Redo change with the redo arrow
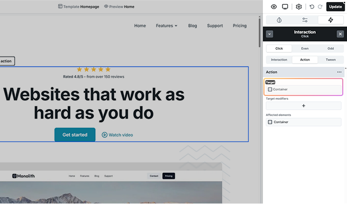The height and width of the screenshot is (204, 347). [320, 7]
